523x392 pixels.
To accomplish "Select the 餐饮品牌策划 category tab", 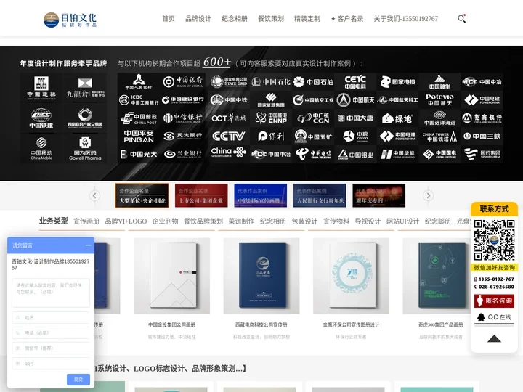I will click(x=203, y=221).
